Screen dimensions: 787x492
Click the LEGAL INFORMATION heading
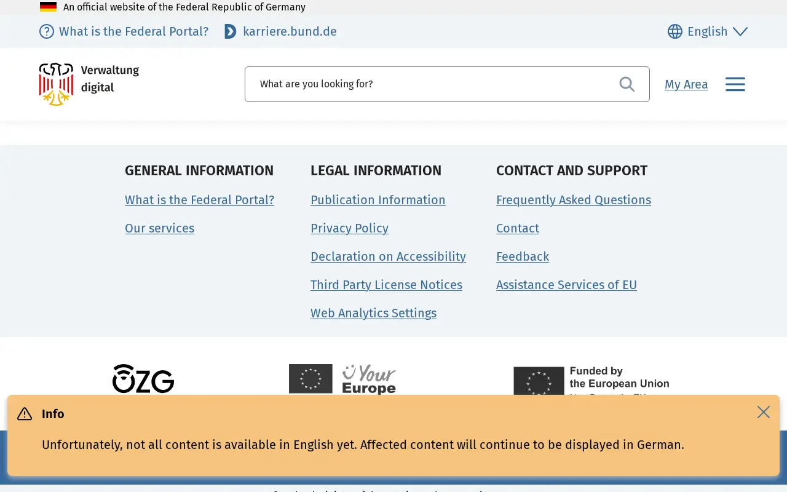point(376,170)
